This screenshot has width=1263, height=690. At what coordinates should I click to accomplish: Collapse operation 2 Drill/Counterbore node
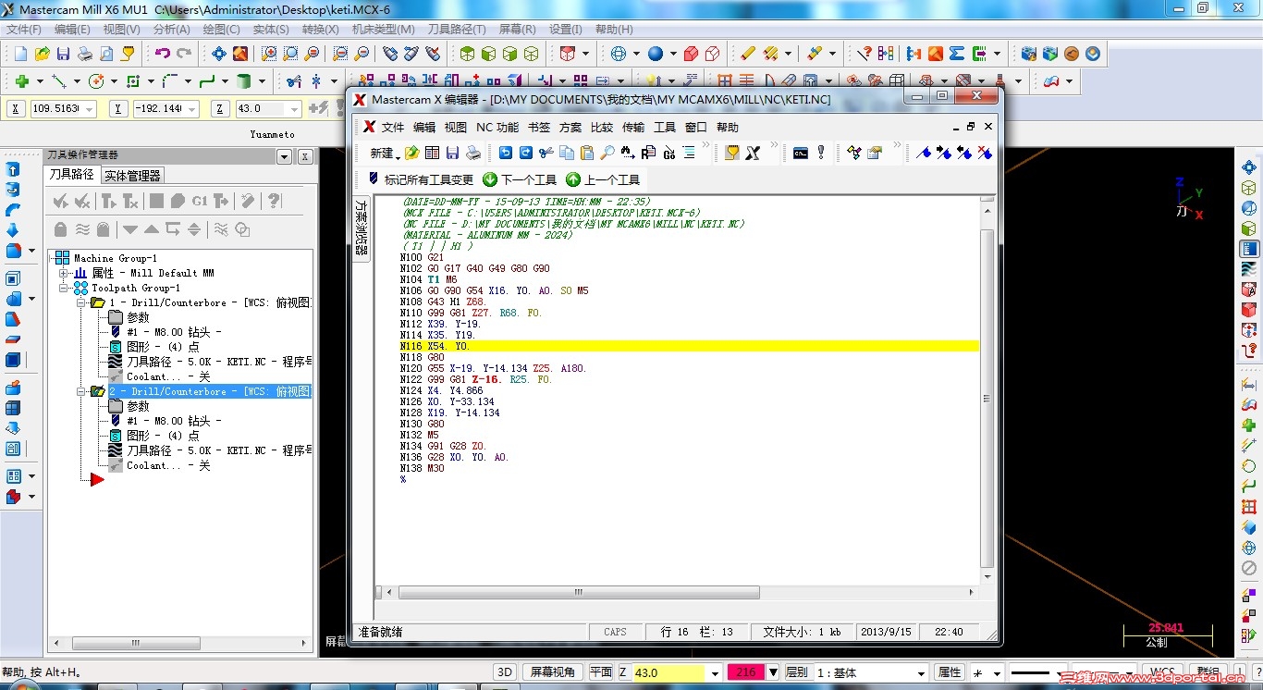(x=80, y=391)
